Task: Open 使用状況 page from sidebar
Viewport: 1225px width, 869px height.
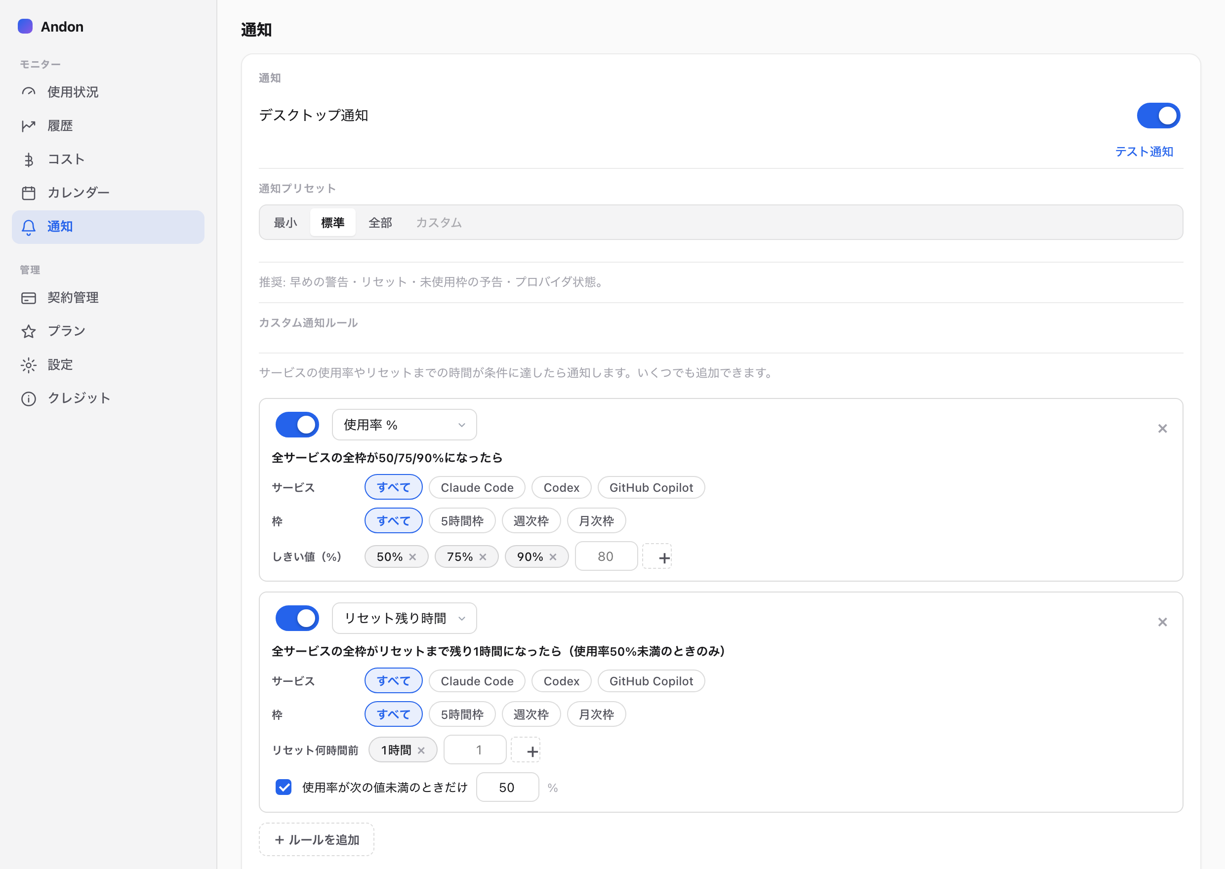Action: click(x=108, y=92)
